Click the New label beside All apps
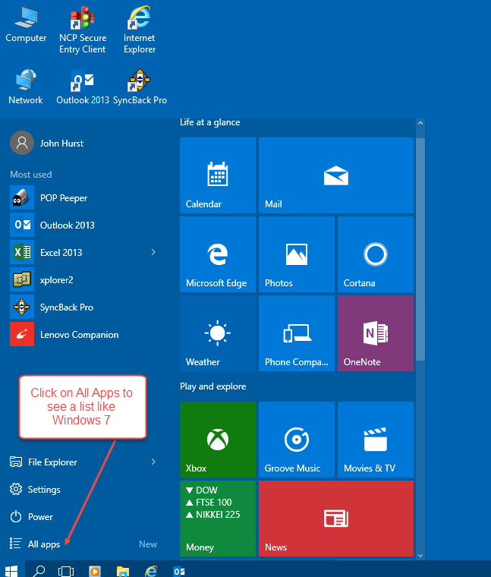 point(148,544)
